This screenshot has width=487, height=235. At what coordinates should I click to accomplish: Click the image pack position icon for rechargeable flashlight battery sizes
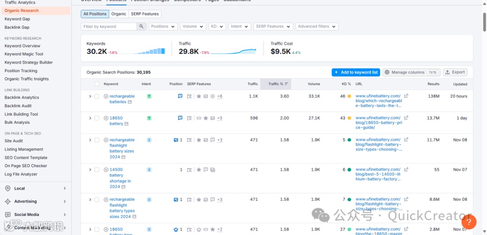(176, 140)
